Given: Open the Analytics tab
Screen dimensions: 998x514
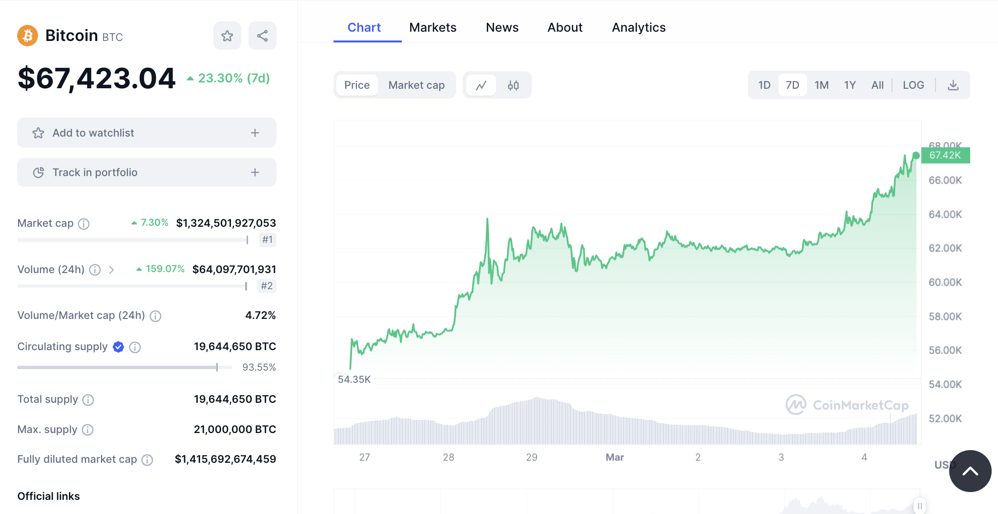Looking at the screenshot, I should pyautogui.click(x=639, y=27).
